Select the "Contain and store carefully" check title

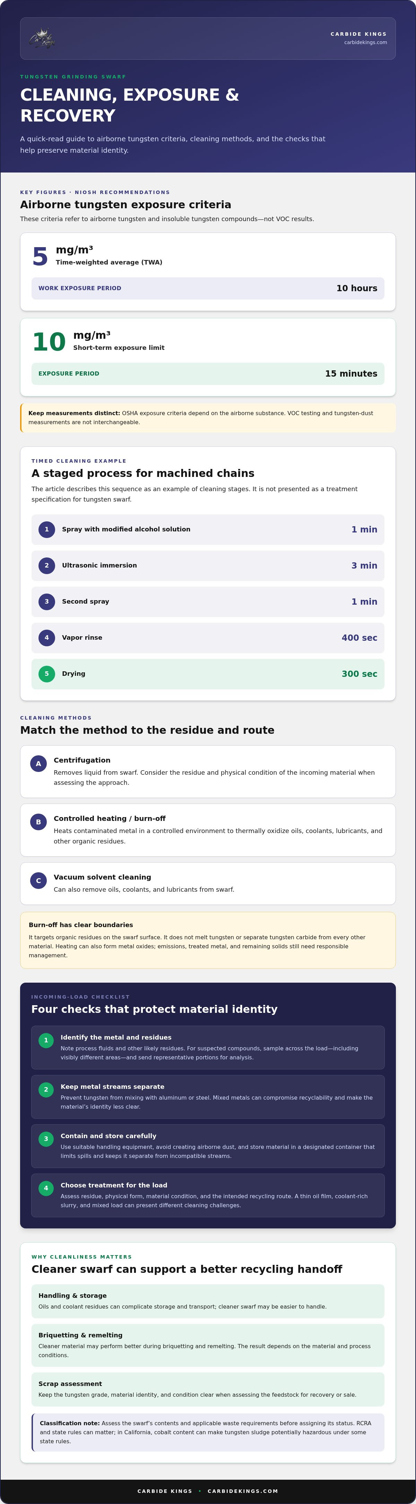point(109,1136)
